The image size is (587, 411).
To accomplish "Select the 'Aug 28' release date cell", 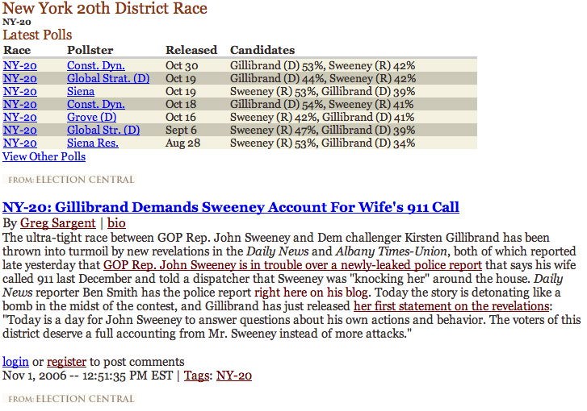I will point(182,143).
